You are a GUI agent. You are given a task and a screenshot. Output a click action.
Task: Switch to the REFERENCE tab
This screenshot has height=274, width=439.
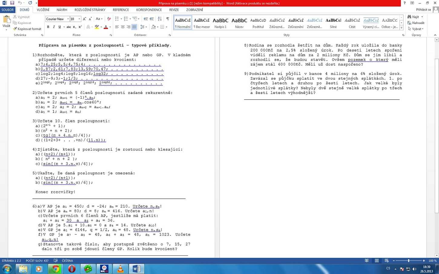121,10
